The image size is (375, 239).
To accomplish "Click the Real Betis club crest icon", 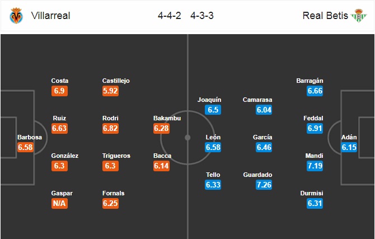I will [x=359, y=16].
